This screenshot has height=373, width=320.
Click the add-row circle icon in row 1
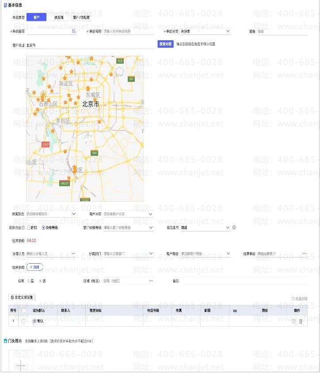pos(293,321)
